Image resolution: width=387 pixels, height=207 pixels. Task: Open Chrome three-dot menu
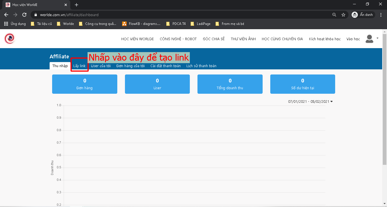tap(381, 15)
